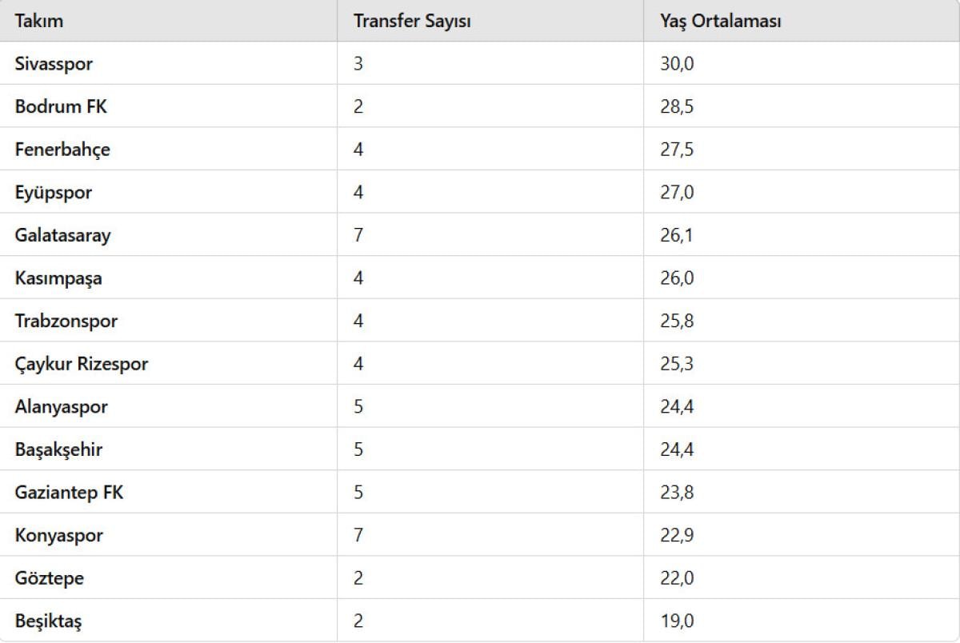Select the Gaziantep FK team cell
This screenshot has height=643, width=960.
tap(69, 493)
